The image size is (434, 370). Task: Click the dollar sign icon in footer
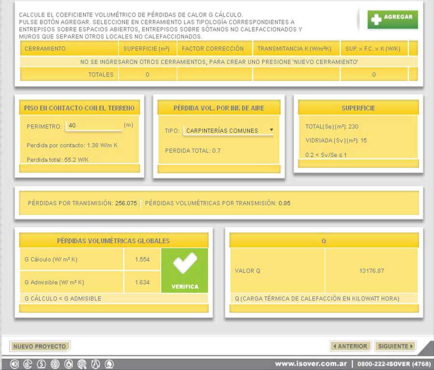click(x=41, y=364)
